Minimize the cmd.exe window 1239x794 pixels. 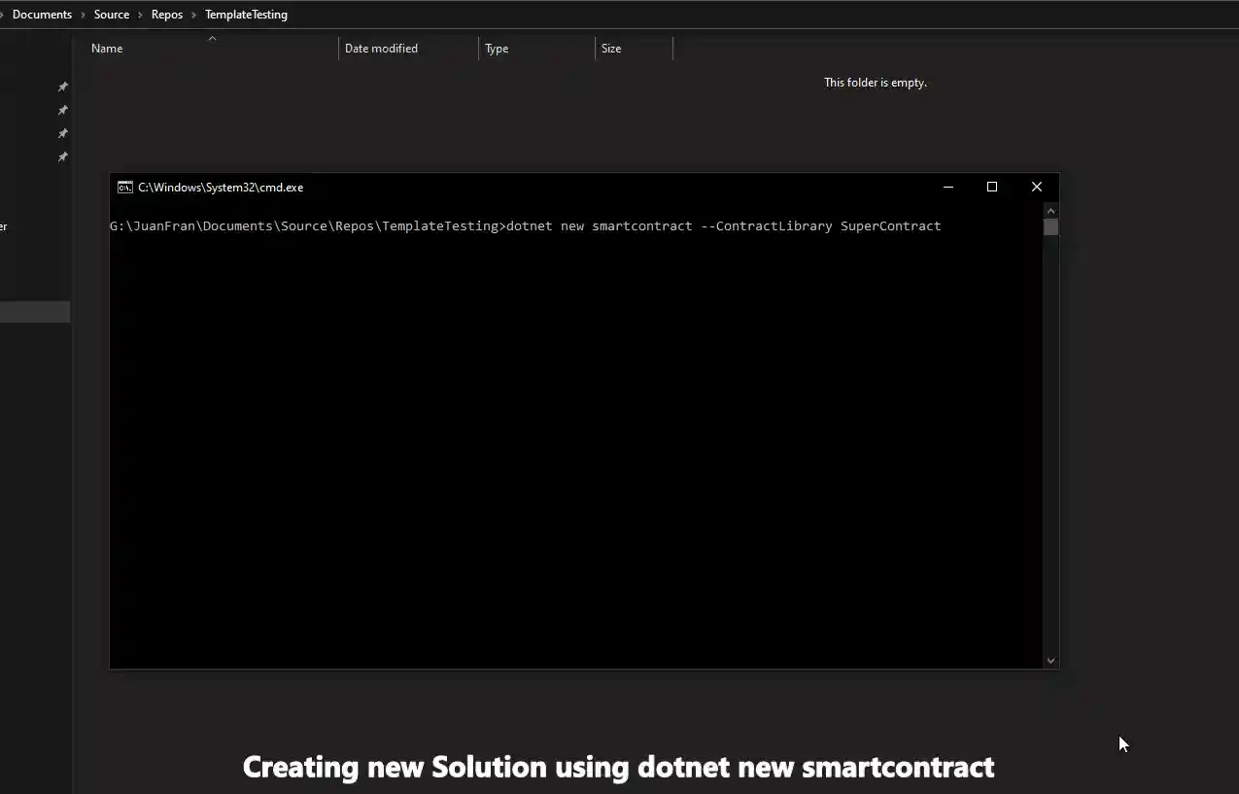(948, 187)
